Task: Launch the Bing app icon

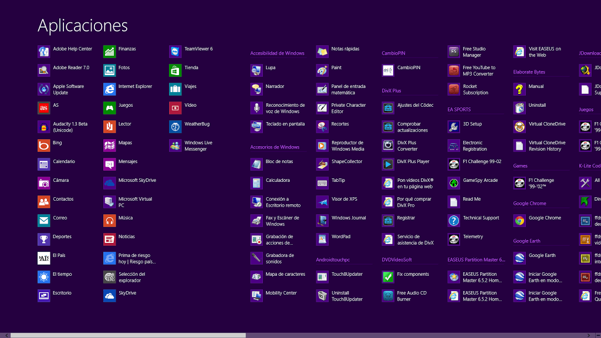Action: pyautogui.click(x=43, y=146)
